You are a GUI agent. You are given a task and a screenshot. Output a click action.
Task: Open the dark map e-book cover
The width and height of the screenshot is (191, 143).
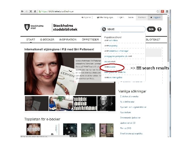(70, 130)
